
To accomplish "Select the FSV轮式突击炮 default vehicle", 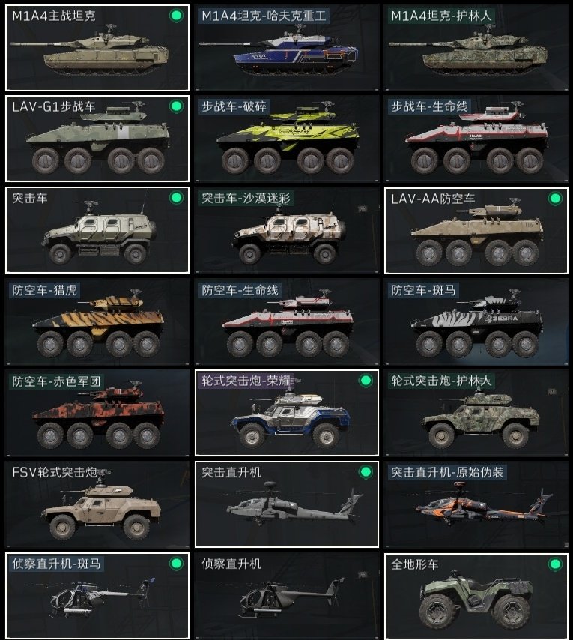I will tap(97, 504).
